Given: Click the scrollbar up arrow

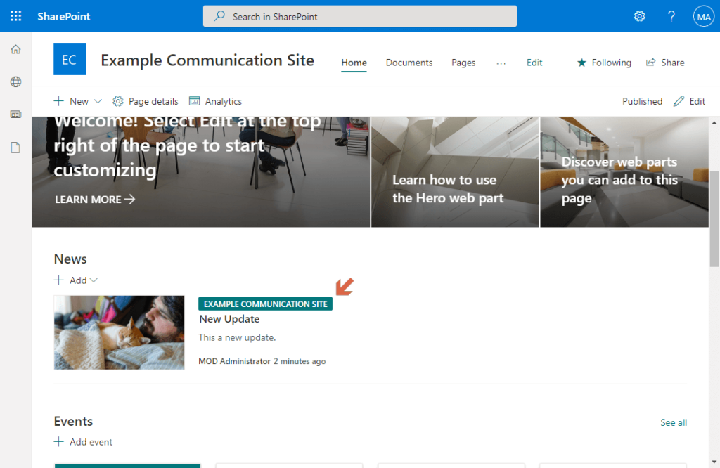Looking at the screenshot, I should [714, 122].
